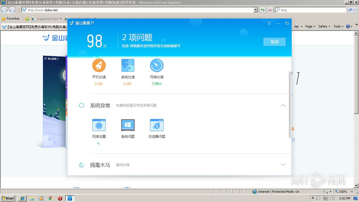The width and height of the screenshot is (359, 202).
Task: Collapse the 系统异常 section chevron
Action: 283,105
